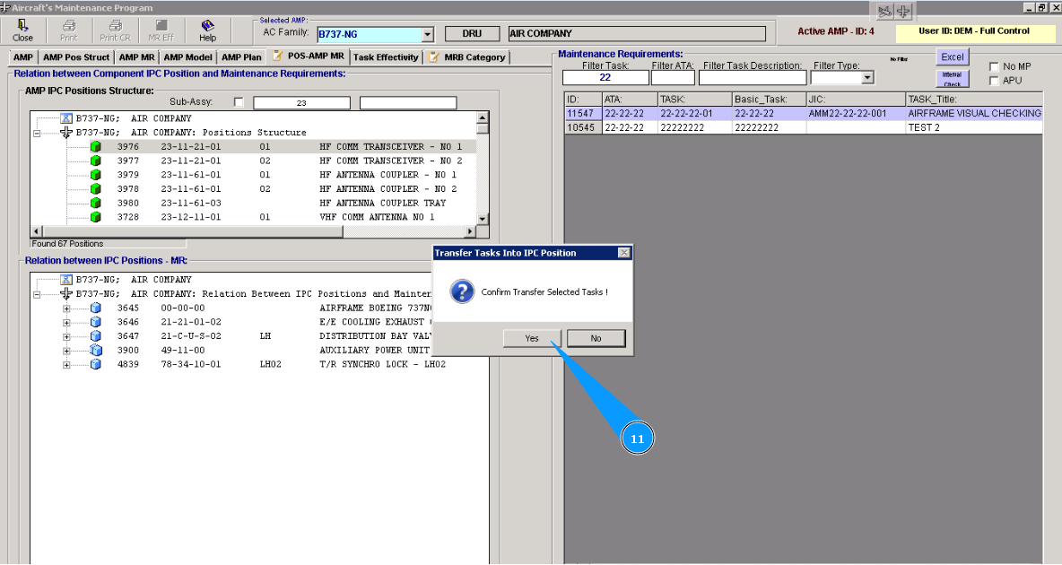Image resolution: width=1062 pixels, height=565 pixels.
Task: Toggle the Sub-Assy checkbox
Action: (239, 103)
